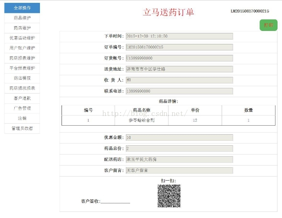Viewport: 282px width, 218px height.
Task: Open 药店提现 sidebar item
Action: pyautogui.click(x=22, y=78)
